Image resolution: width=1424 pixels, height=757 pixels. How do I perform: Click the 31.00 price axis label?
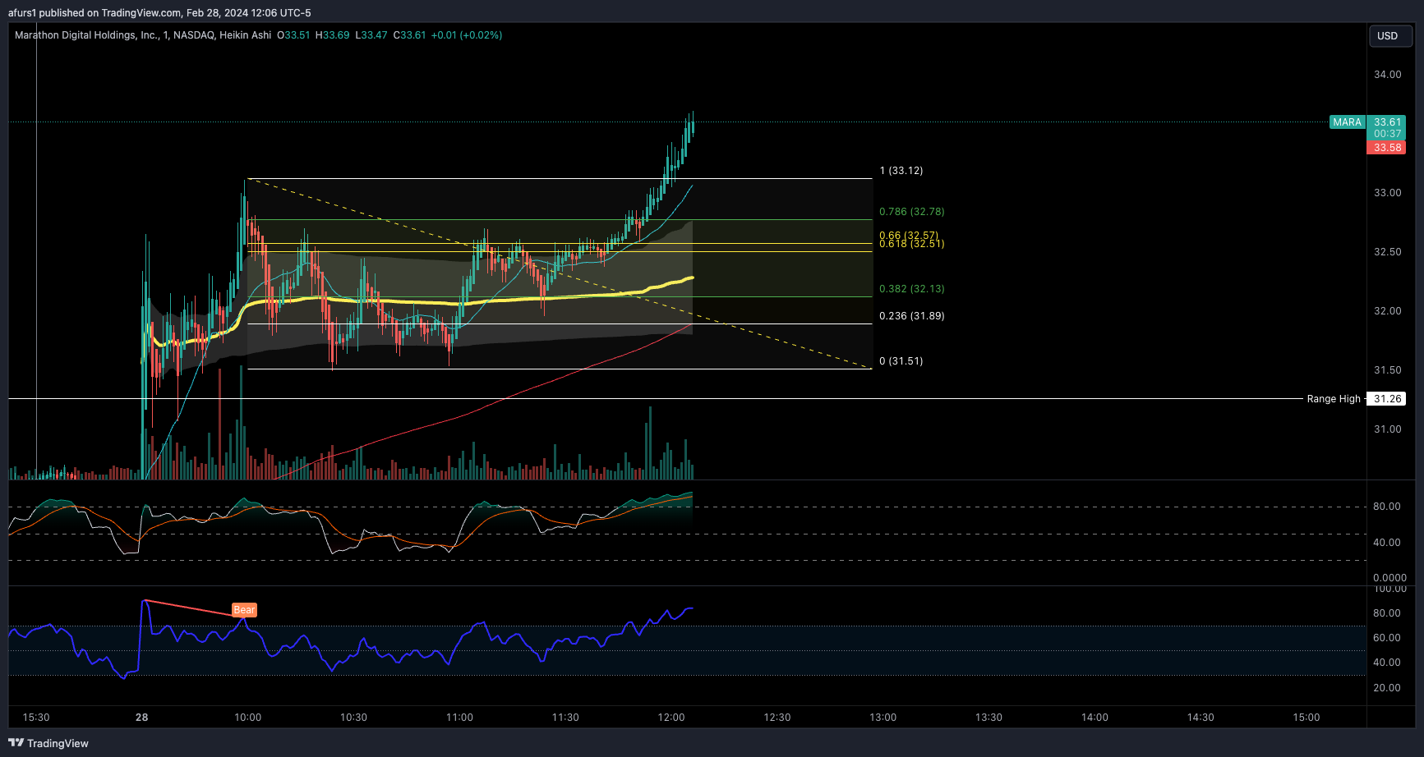(x=1388, y=429)
